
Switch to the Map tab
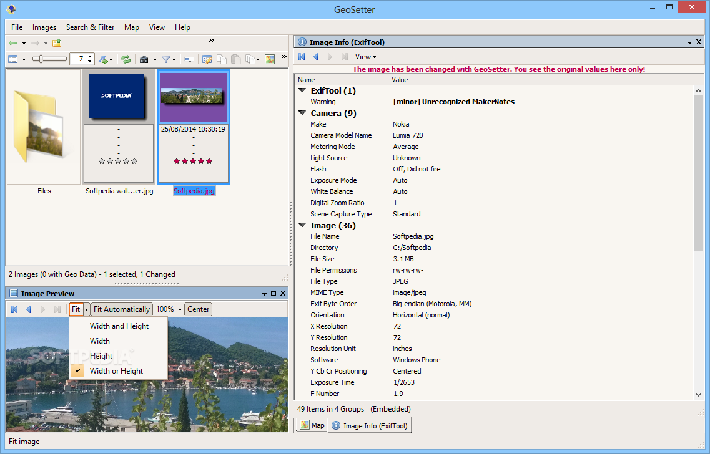coord(312,425)
